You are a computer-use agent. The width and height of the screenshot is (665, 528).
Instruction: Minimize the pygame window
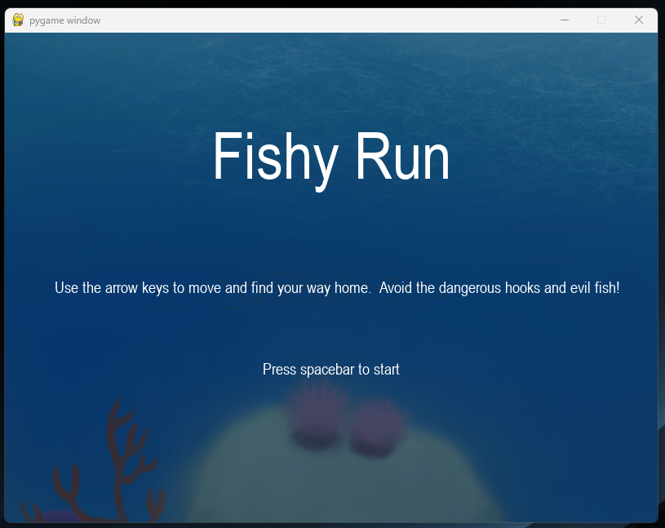(x=564, y=20)
